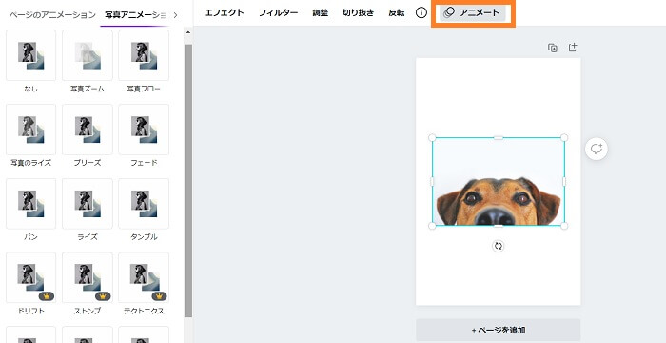Viewport: 666px width, 343px height.
Task: Apply the タンブル animation
Action: point(144,204)
